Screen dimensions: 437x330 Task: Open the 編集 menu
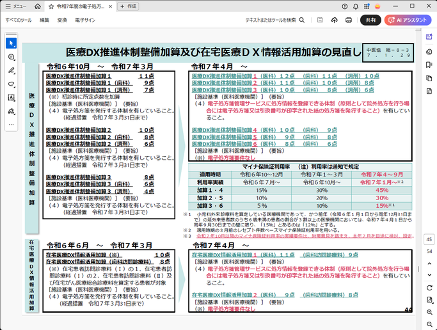tap(44, 20)
